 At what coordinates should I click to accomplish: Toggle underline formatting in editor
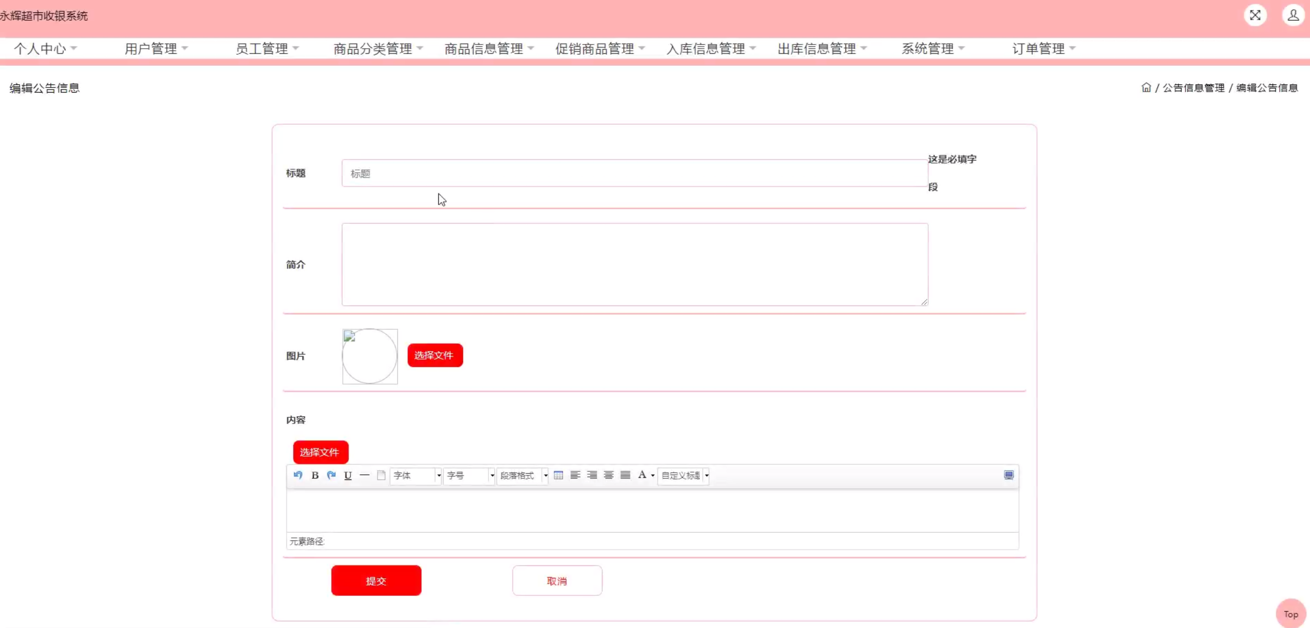click(348, 475)
